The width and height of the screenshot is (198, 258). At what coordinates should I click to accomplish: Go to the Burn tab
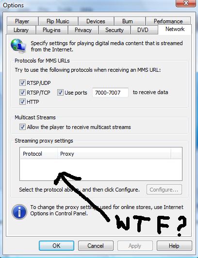(x=128, y=21)
